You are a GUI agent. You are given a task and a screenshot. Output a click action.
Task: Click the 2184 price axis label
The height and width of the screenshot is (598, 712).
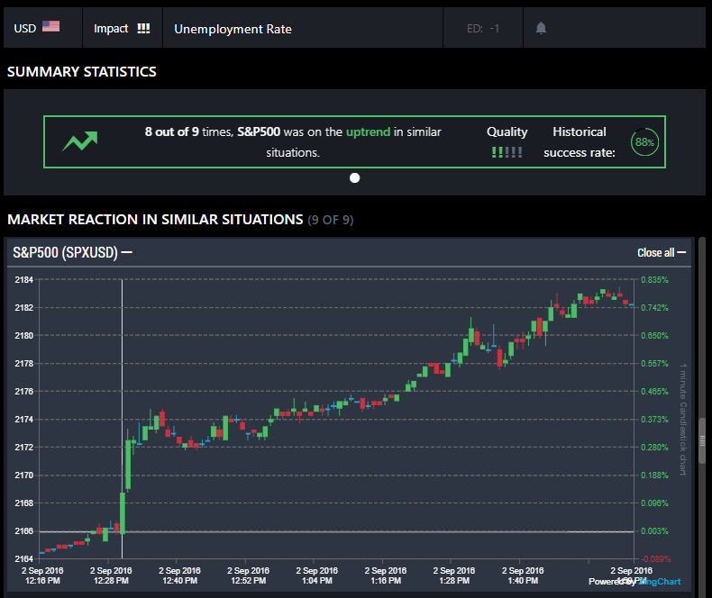[x=24, y=279]
